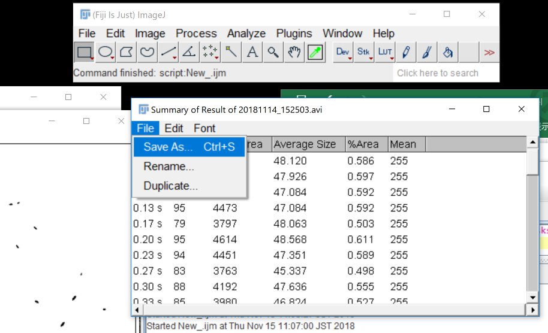
Task: Open the ImageJ Help menu
Action: tap(383, 34)
